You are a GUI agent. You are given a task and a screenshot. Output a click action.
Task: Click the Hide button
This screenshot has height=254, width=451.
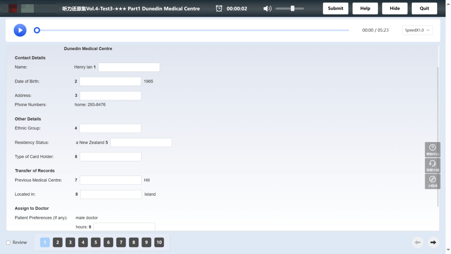[395, 8]
